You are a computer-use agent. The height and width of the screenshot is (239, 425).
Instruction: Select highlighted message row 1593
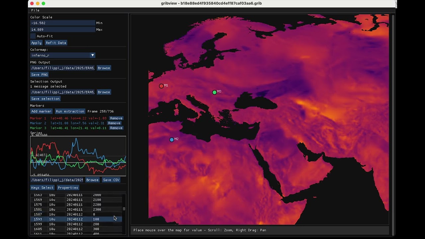[x=76, y=219]
